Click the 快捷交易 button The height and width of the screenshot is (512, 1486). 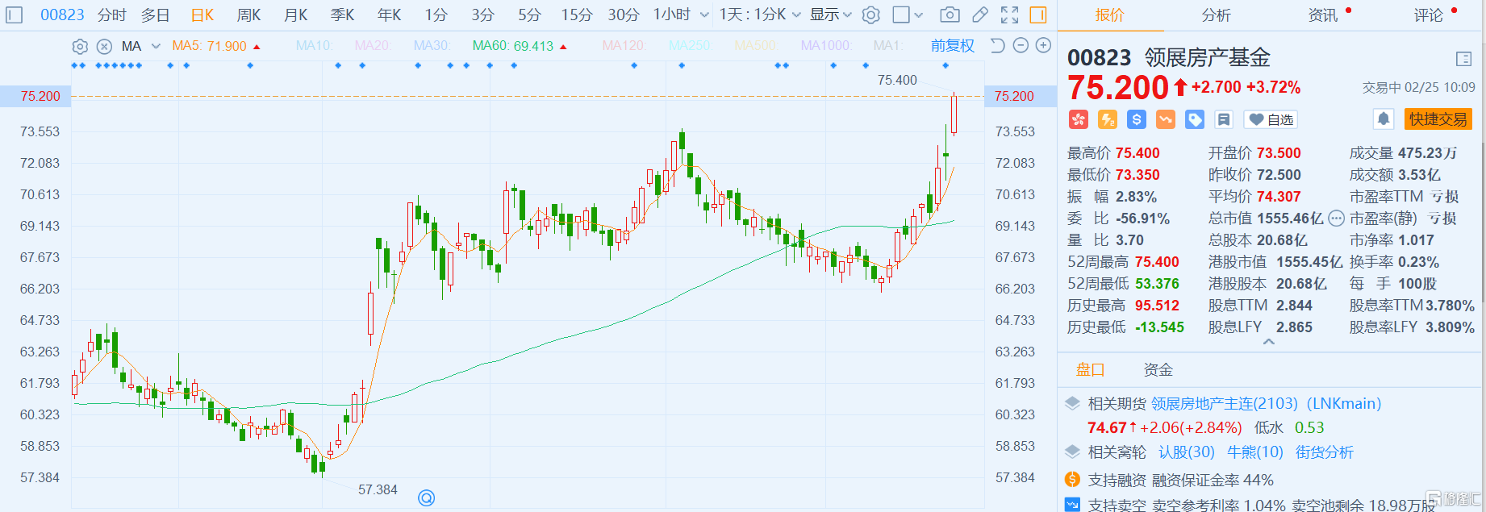click(x=1438, y=119)
